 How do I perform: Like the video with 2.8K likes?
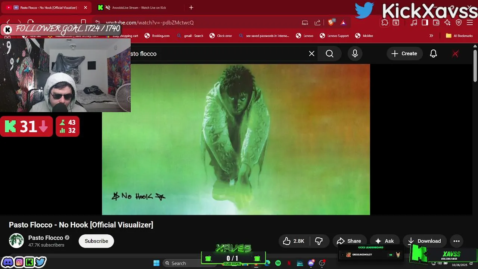294,241
